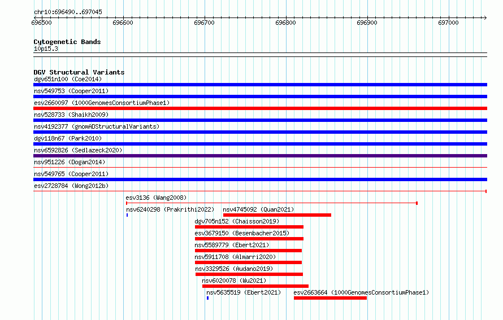Click nsv6020078 (Wu2021) label

tap(234, 280)
